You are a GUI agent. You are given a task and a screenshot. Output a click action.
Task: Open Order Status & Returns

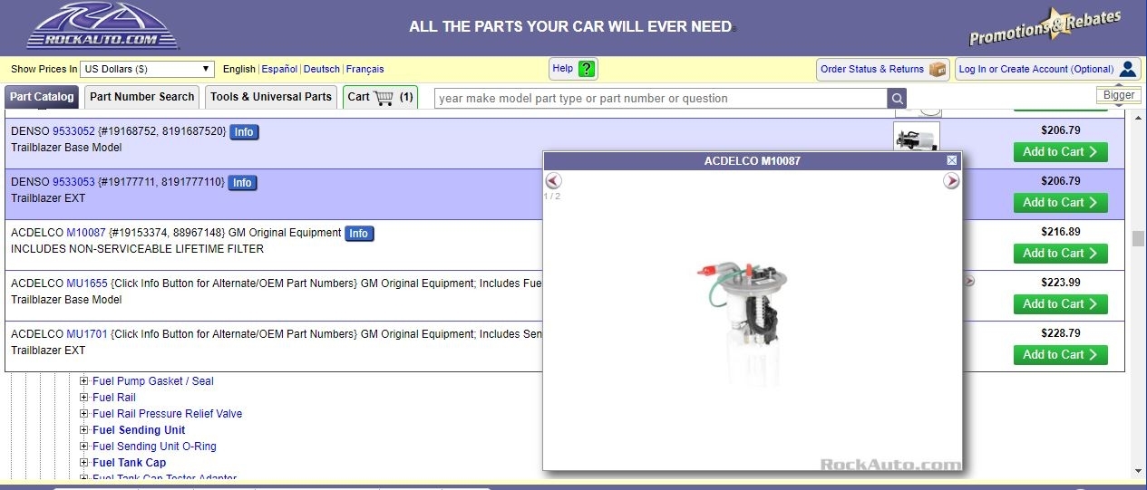pos(882,69)
